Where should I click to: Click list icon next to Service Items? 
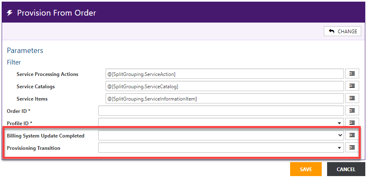click(352, 99)
